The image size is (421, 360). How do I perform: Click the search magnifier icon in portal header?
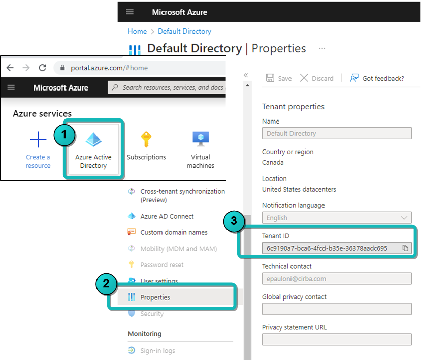coord(115,87)
